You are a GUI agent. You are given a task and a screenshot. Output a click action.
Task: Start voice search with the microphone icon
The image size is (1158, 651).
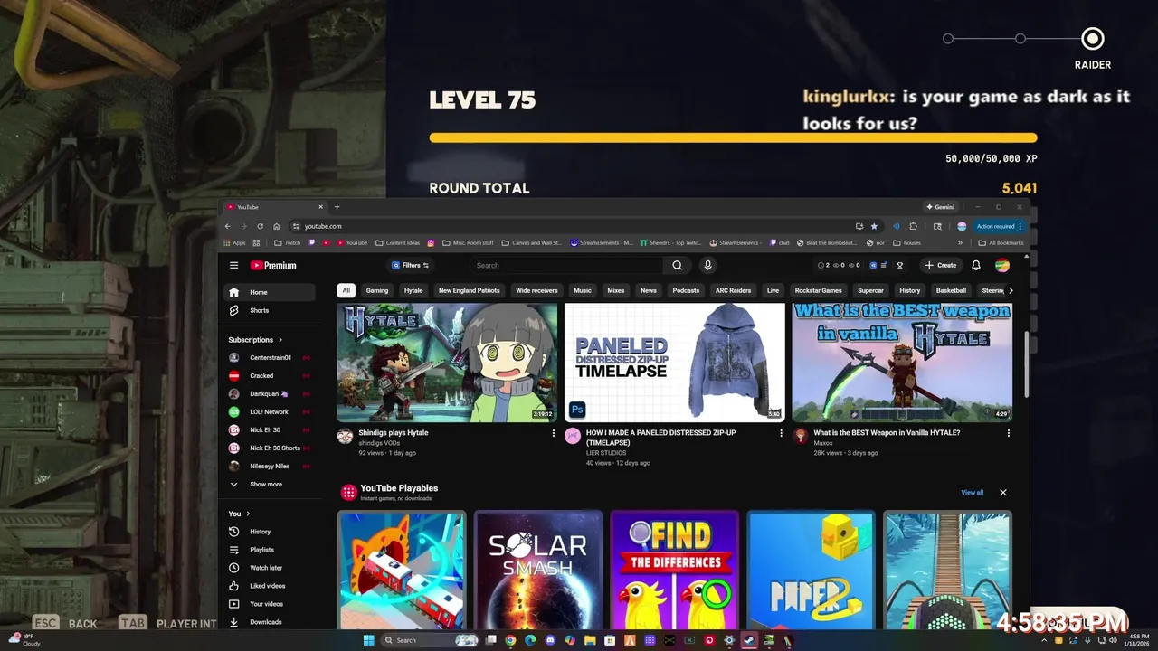click(707, 266)
